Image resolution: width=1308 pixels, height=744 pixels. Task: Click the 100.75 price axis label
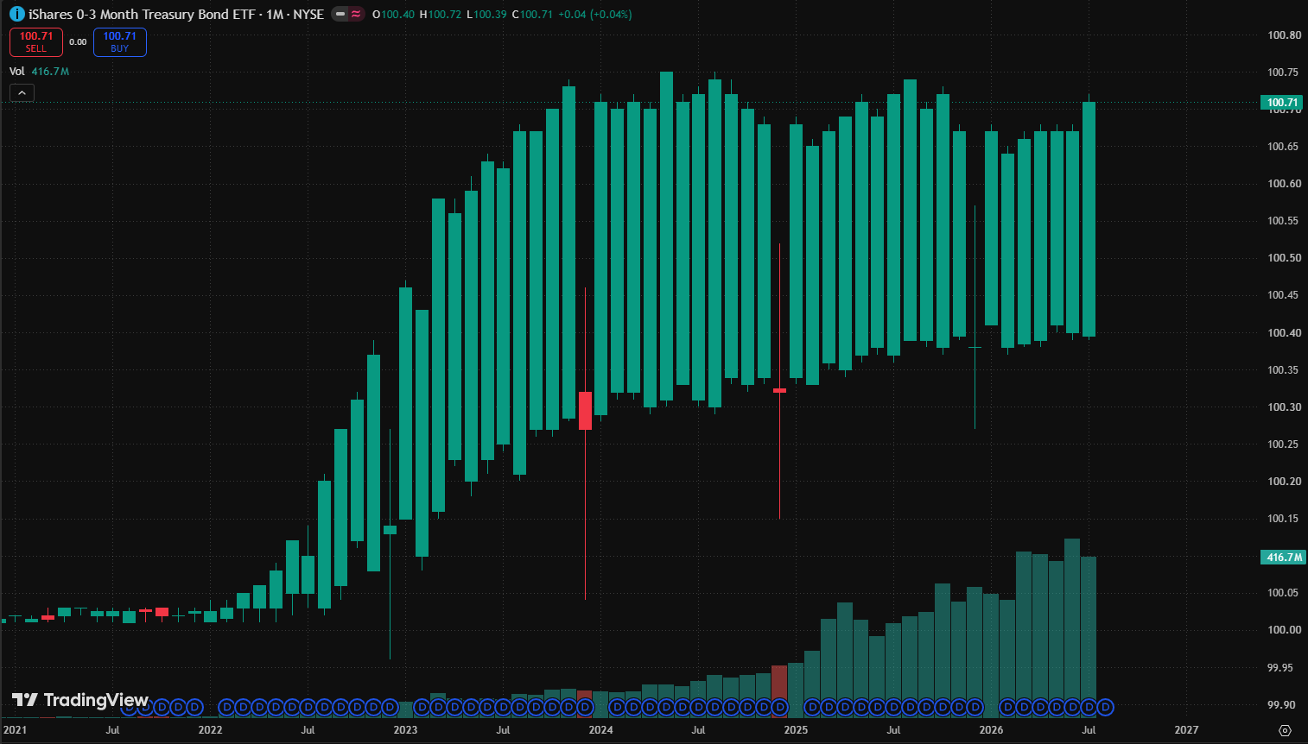pyautogui.click(x=1284, y=73)
